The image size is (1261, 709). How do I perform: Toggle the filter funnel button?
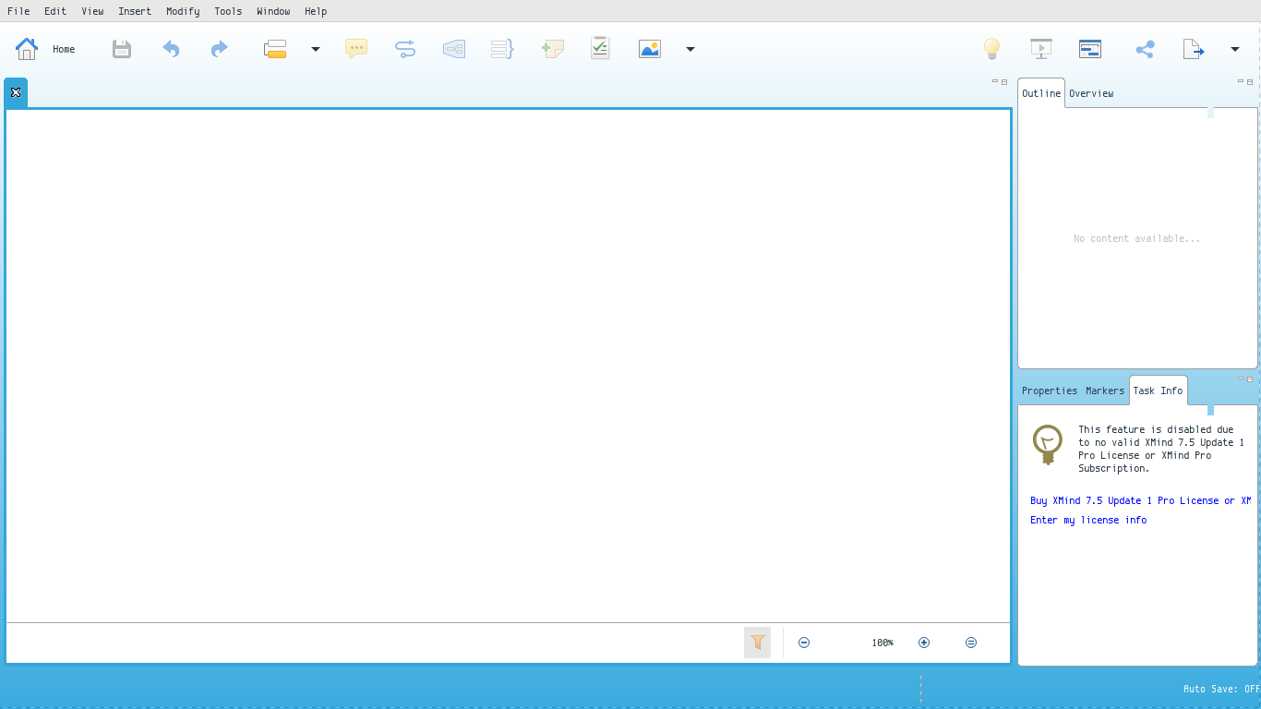click(x=757, y=643)
